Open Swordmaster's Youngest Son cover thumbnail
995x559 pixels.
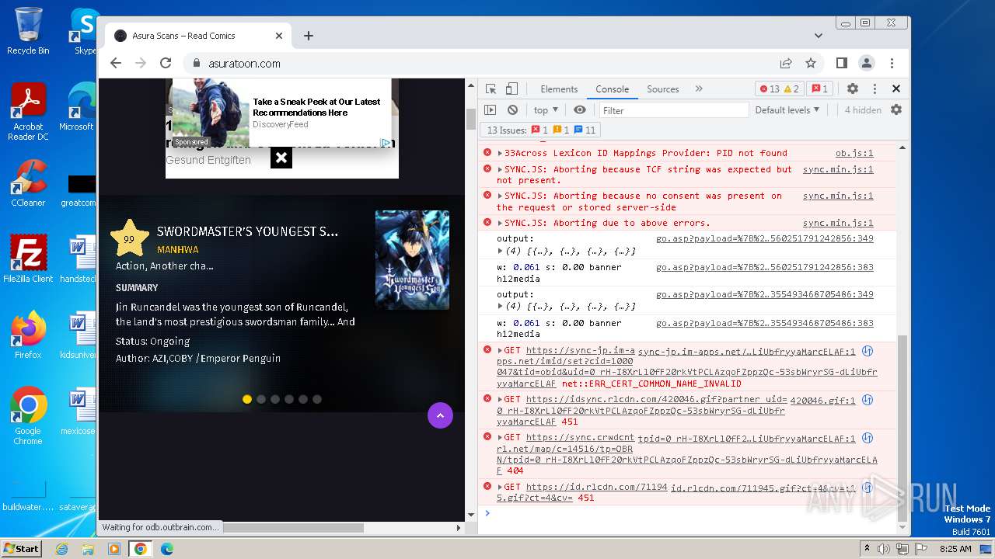(412, 260)
